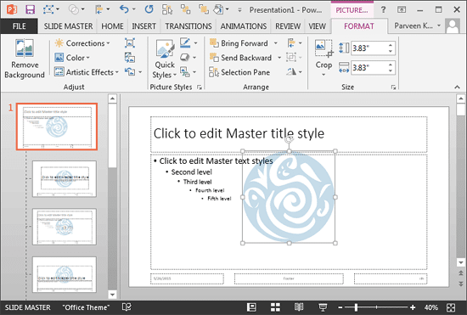Open the Reset Picture dropdown arrow
The image size is (467, 315).
click(x=140, y=72)
